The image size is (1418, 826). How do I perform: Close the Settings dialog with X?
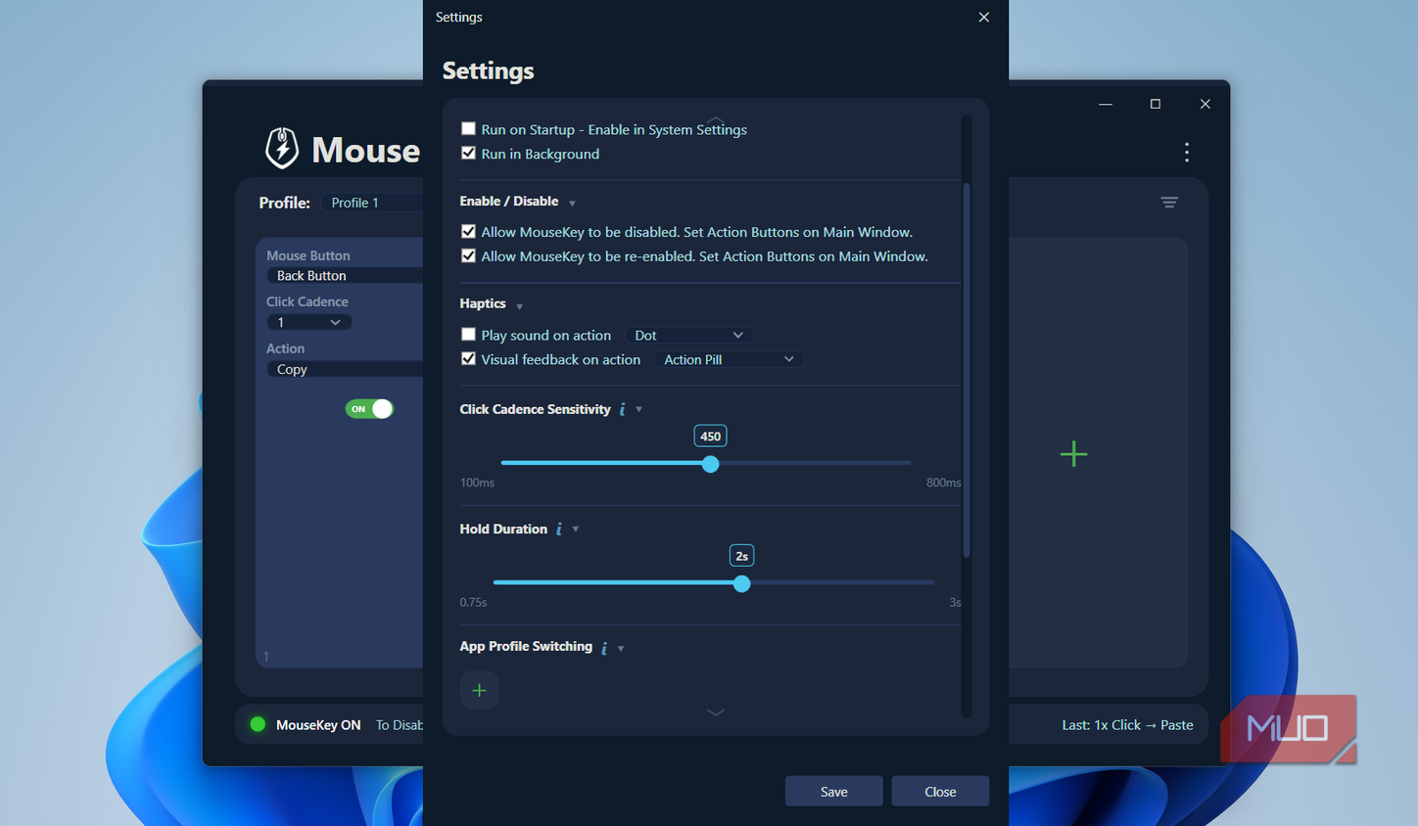(983, 18)
